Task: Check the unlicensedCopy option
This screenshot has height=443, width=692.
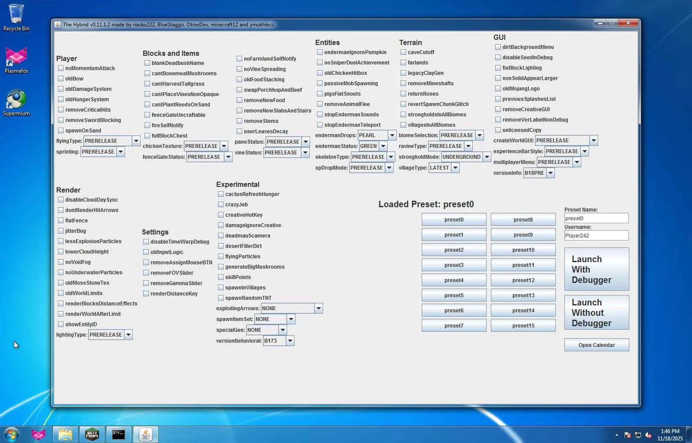Action: [498, 130]
